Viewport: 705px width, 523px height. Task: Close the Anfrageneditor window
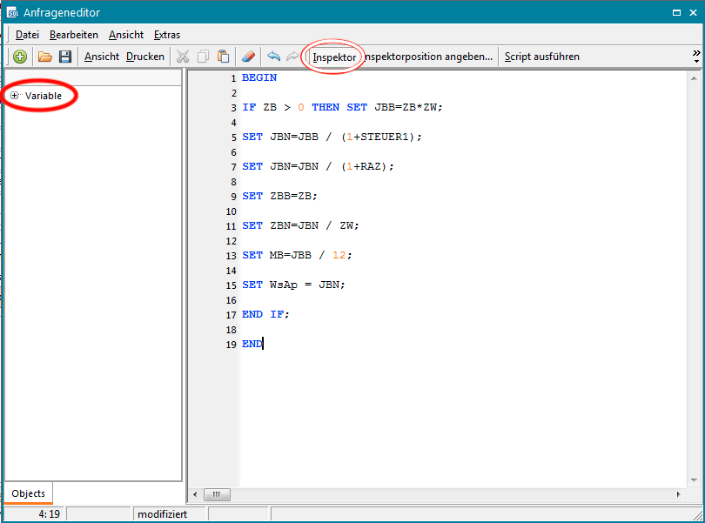[694, 12]
